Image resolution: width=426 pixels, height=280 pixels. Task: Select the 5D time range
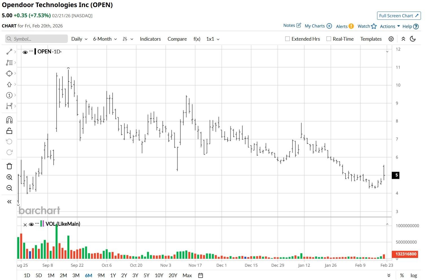pyautogui.click(x=39, y=275)
